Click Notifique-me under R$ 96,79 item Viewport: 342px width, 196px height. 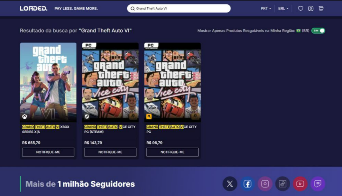(x=173, y=152)
